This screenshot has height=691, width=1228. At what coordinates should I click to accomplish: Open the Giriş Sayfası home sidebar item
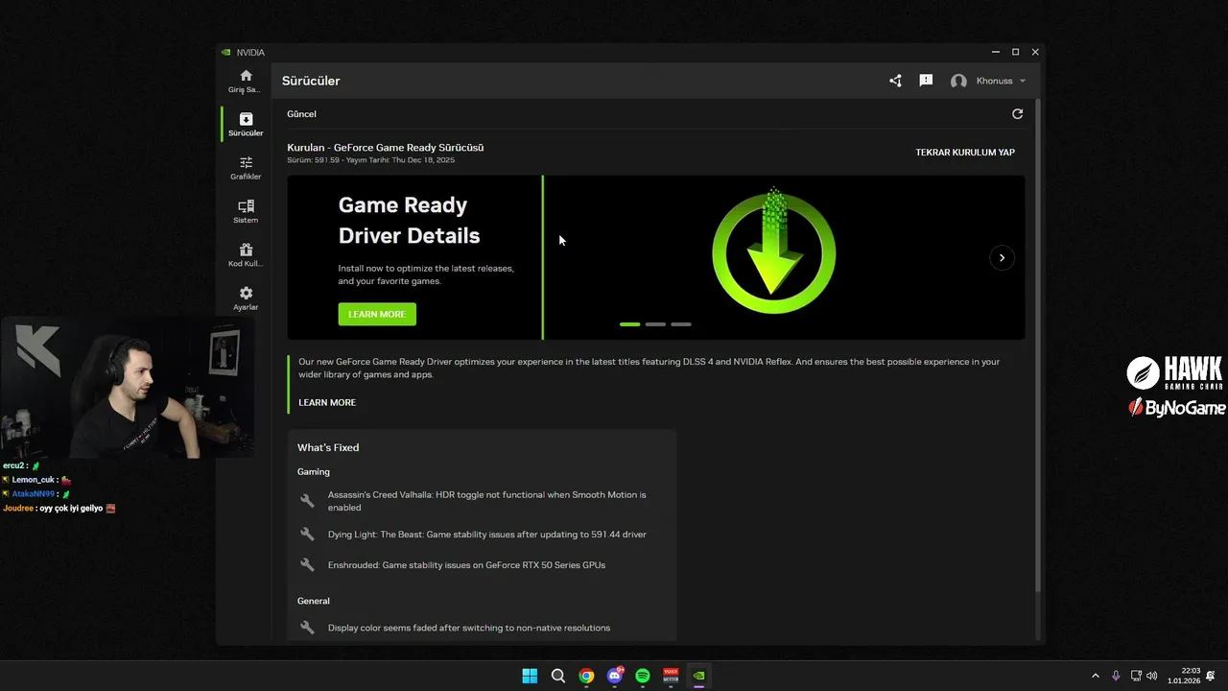(246, 81)
